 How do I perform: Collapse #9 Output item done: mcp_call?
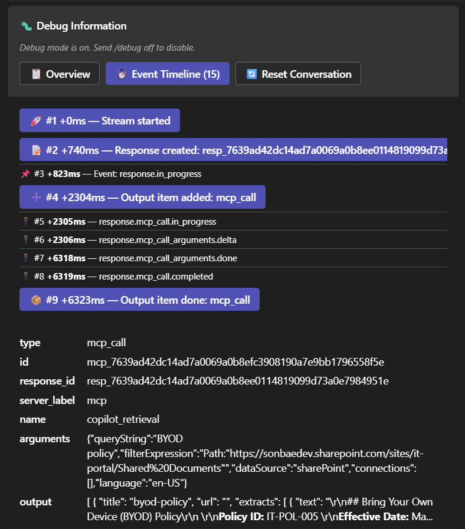[x=139, y=300]
